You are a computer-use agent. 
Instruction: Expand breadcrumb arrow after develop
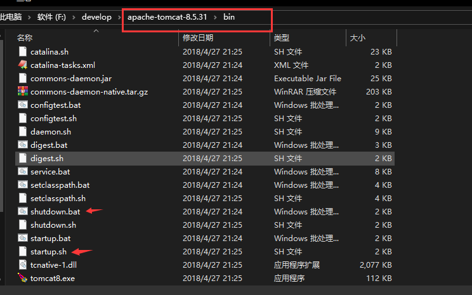point(119,17)
